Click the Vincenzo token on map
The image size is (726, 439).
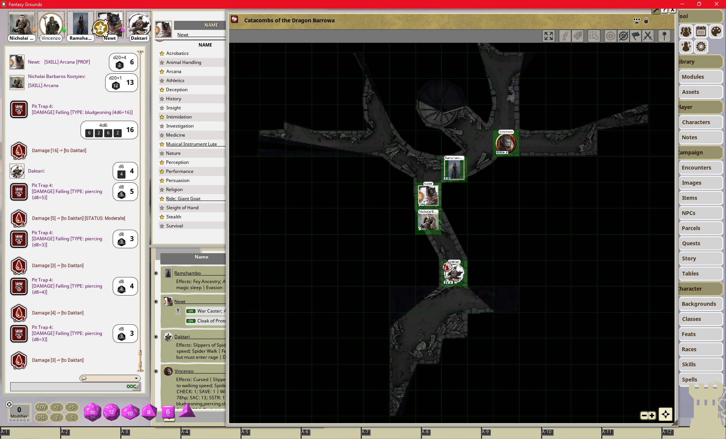pos(506,143)
